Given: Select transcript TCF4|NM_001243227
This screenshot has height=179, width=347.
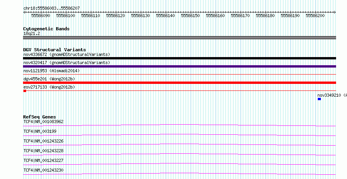Looking at the screenshot, I should tap(43, 160).
